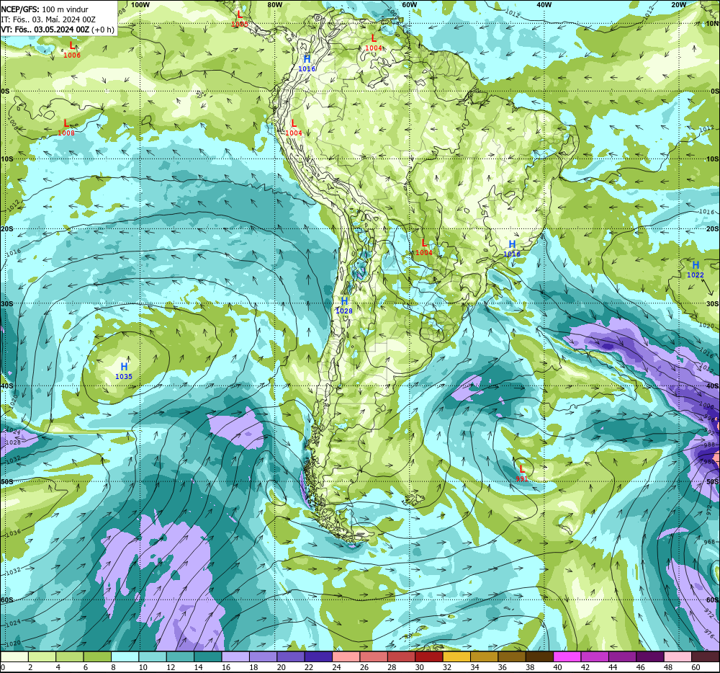This screenshot has height=673, width=720.
Task: Pick the pink 24–26 legend swatch
Action: pos(346,657)
